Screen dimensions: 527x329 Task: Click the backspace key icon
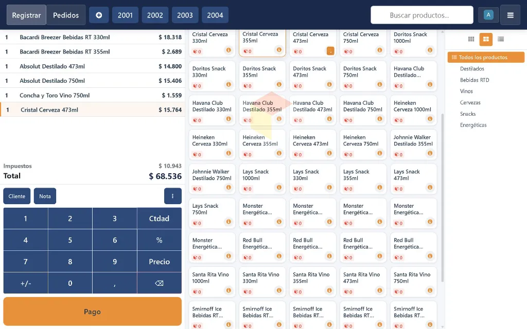[x=160, y=283]
